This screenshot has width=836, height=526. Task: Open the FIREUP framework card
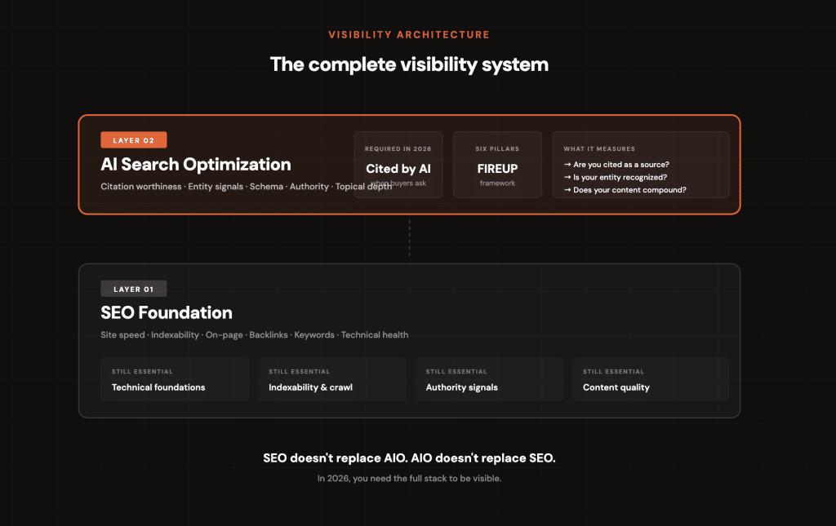pyautogui.click(x=497, y=165)
